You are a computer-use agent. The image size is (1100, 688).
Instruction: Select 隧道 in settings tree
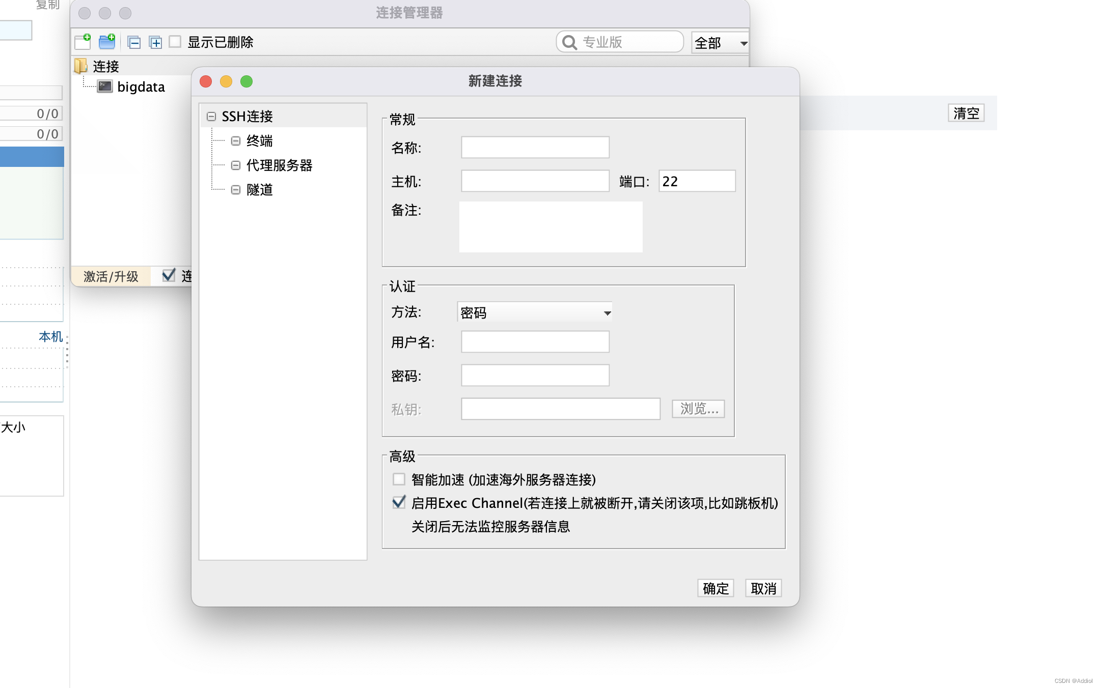260,190
